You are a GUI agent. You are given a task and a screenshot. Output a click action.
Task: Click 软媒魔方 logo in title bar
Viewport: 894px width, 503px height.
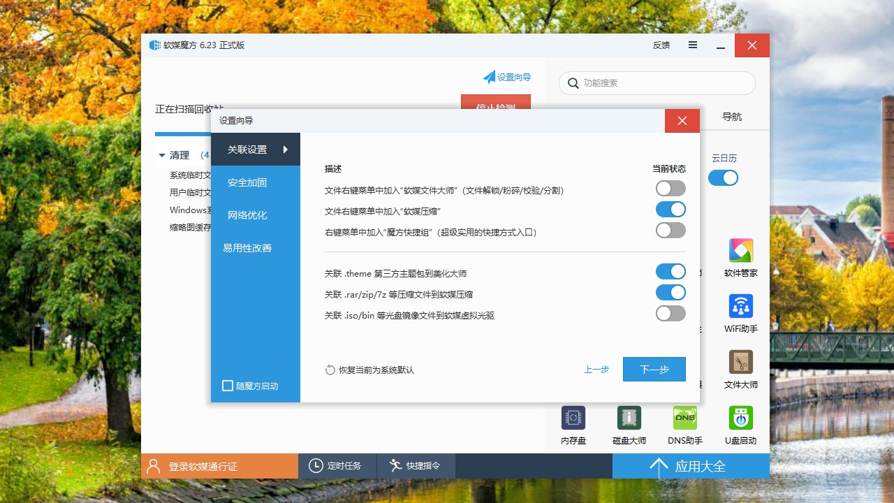tap(154, 45)
